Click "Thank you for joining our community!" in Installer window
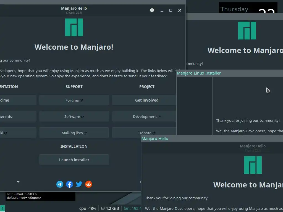The image size is (283, 212). coord(248,120)
